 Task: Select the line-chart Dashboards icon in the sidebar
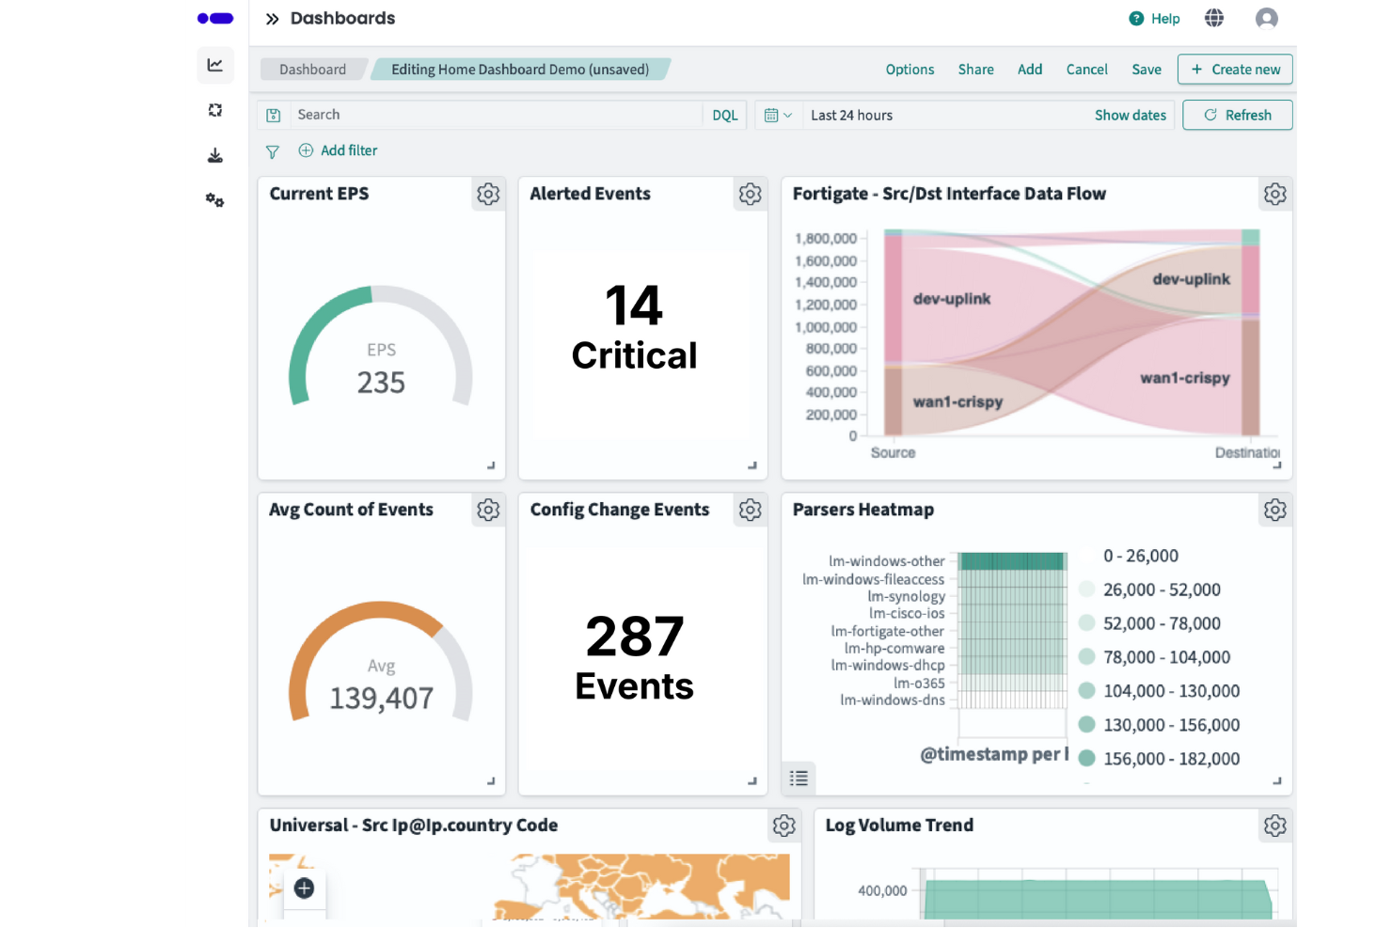(x=215, y=66)
